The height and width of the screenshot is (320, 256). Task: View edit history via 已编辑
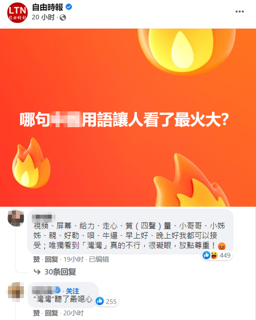pos(99,260)
